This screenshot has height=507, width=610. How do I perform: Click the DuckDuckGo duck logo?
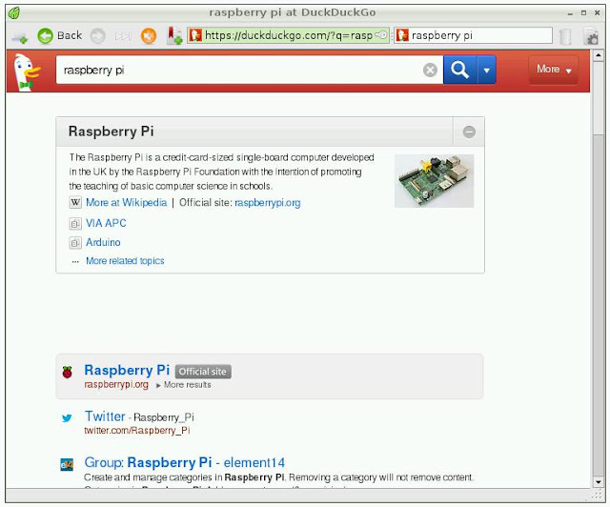click(27, 72)
